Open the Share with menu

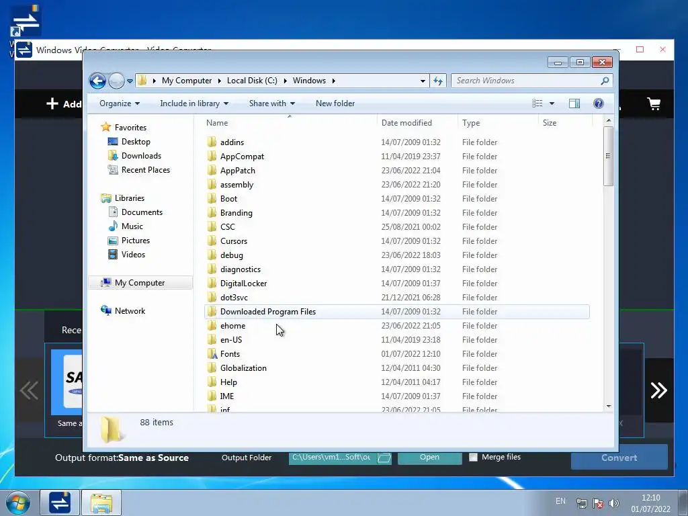tap(272, 103)
